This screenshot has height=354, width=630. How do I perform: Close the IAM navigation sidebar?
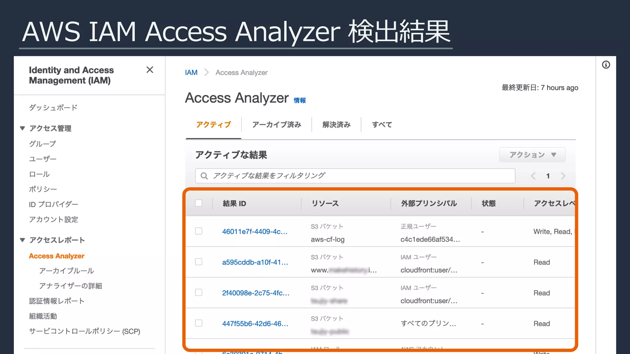click(x=150, y=70)
